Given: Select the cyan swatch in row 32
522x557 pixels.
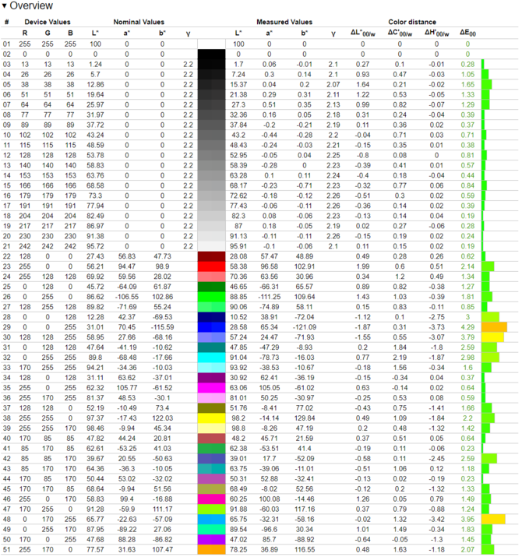Looking at the screenshot, I should (212, 358).
